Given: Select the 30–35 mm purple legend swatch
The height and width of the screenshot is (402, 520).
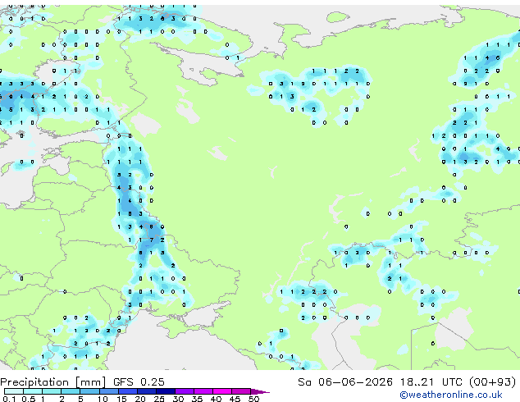Looking at the screenshot, I should [185, 391].
